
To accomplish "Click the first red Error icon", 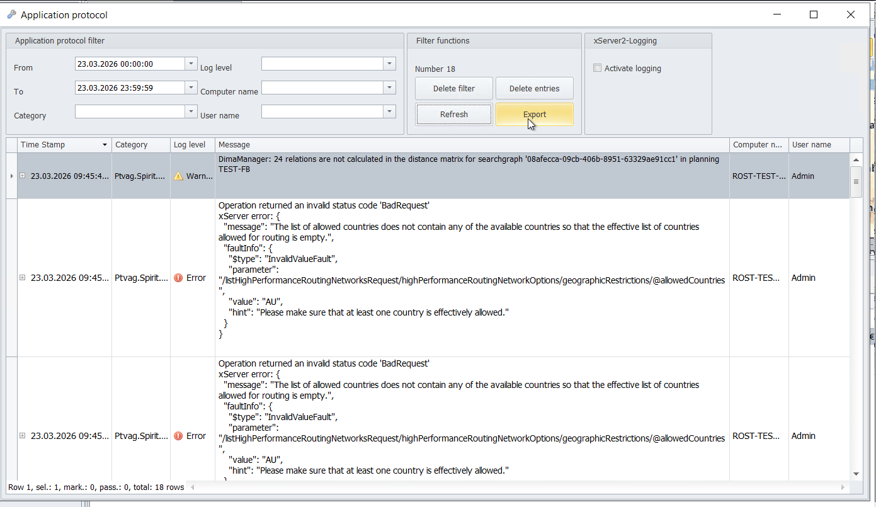I will pos(179,278).
